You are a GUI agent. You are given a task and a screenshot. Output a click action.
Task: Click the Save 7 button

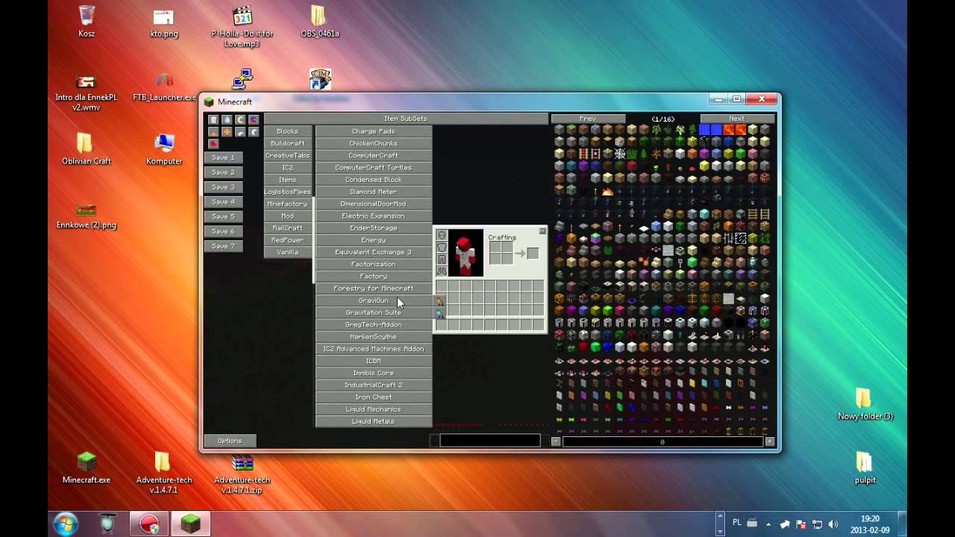point(223,246)
